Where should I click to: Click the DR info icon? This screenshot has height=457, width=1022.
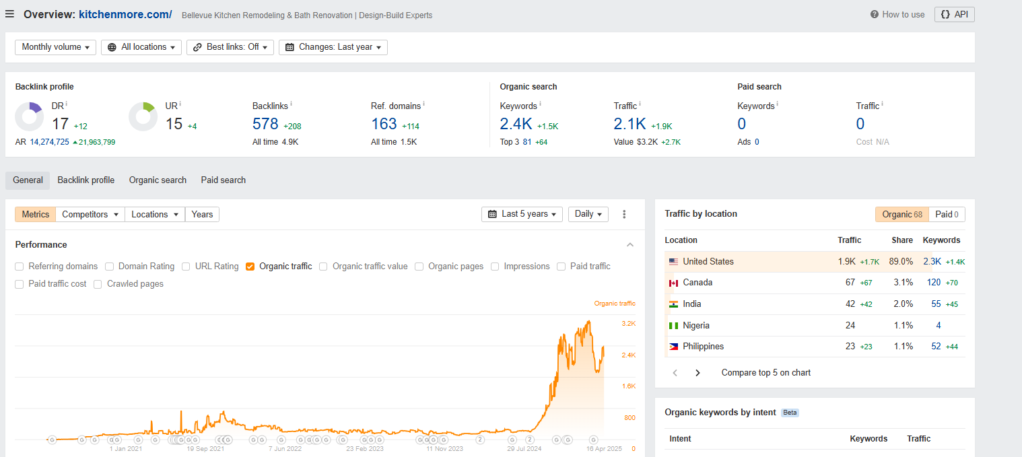point(67,104)
